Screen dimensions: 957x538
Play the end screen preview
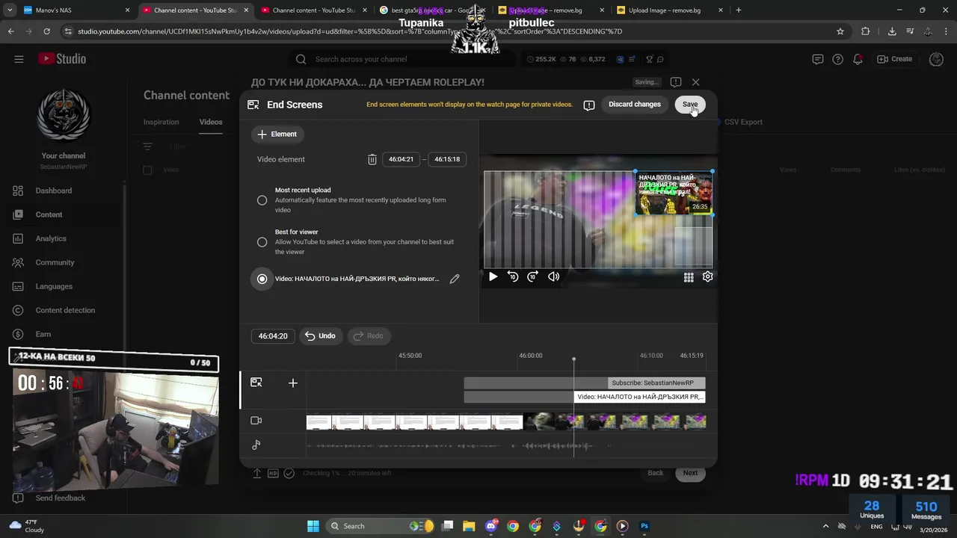[493, 276]
